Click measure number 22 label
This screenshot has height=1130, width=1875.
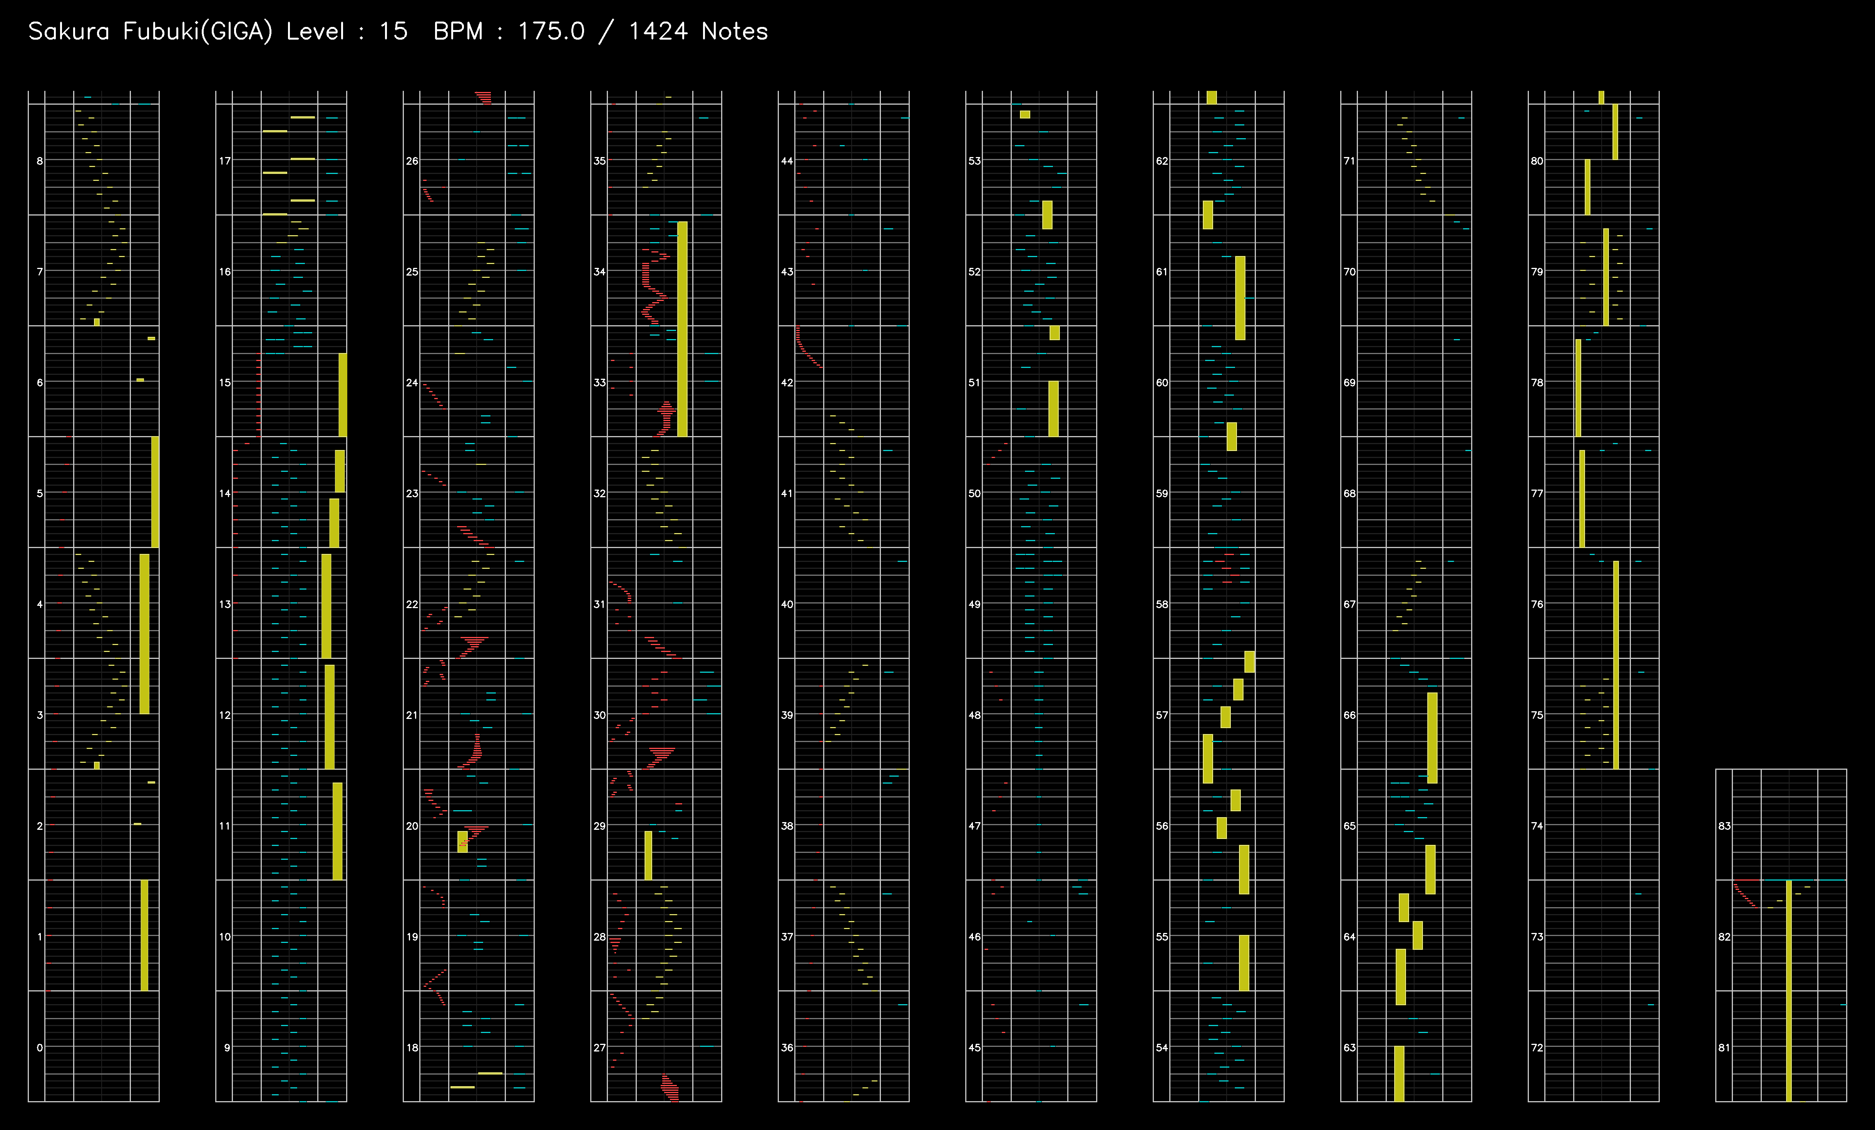tap(412, 604)
